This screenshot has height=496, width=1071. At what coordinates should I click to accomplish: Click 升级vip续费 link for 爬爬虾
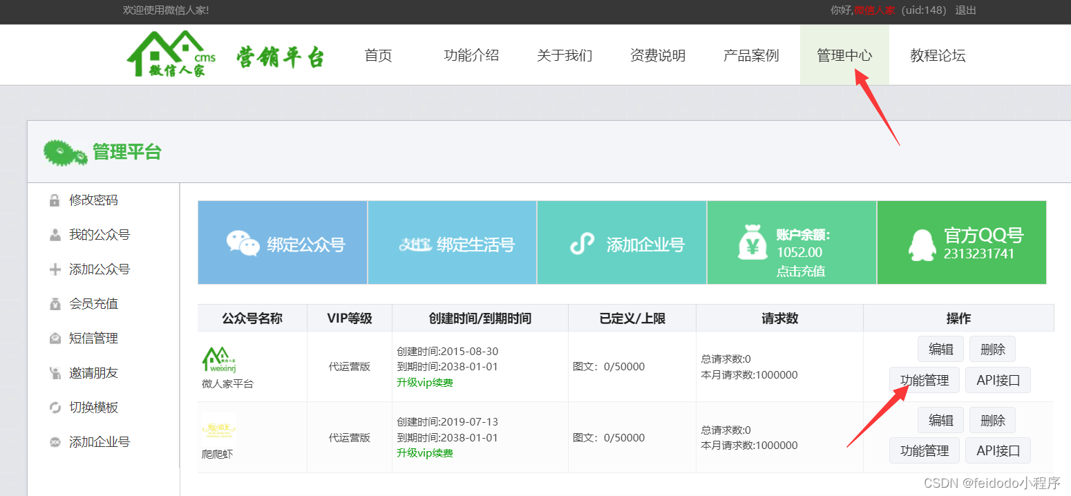(425, 453)
